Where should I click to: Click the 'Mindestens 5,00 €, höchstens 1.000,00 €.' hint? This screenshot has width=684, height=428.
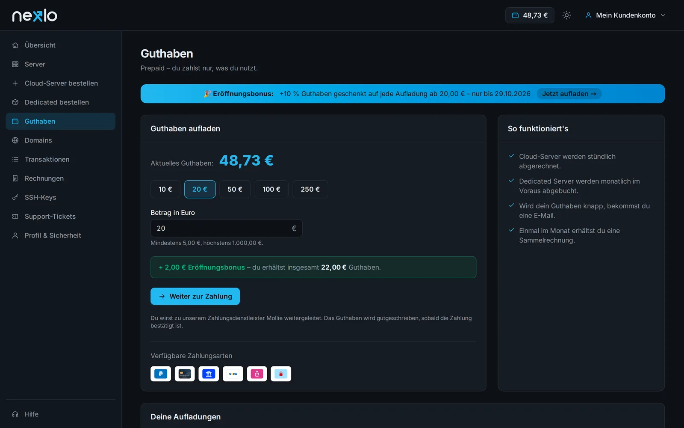207,243
